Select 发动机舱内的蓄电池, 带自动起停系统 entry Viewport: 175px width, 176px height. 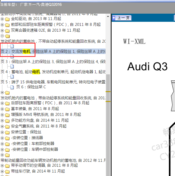point(53,98)
